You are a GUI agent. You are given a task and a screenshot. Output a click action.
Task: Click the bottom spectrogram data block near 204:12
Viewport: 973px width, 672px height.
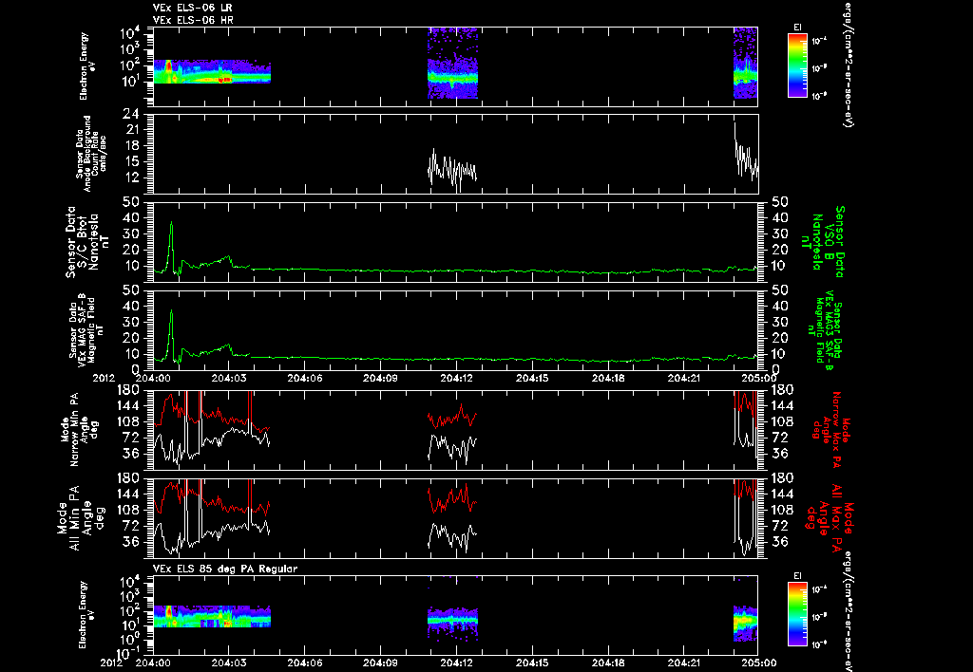coord(453,619)
